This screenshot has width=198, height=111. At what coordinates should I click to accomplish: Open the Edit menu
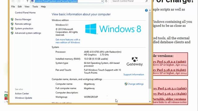click(x=19, y=6)
